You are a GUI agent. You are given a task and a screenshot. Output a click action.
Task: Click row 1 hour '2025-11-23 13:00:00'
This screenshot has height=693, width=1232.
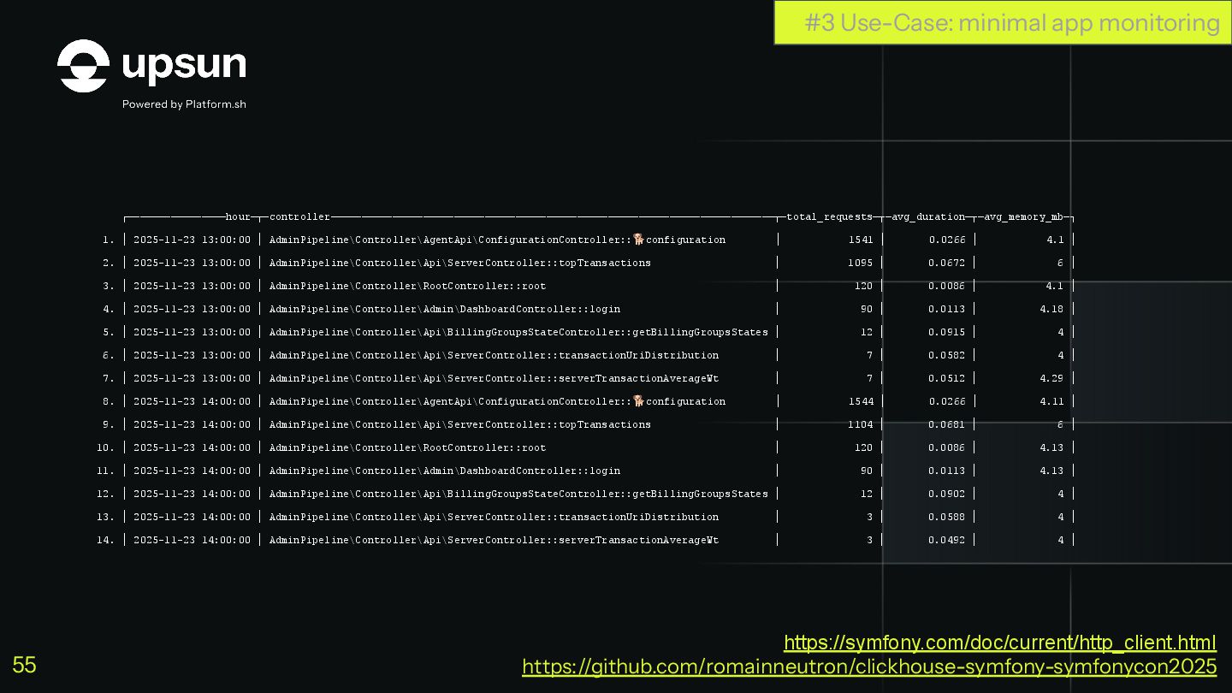point(192,240)
